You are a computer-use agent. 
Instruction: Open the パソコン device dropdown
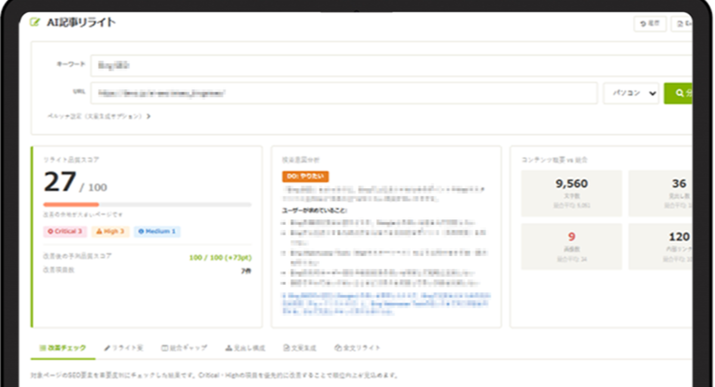pyautogui.click(x=630, y=93)
